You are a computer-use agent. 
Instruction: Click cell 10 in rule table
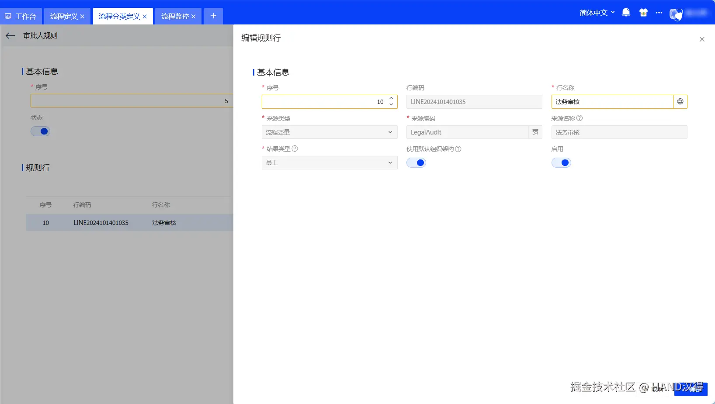pyautogui.click(x=46, y=223)
